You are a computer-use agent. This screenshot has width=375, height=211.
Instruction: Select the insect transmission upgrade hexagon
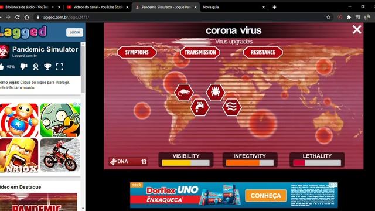coord(216,92)
